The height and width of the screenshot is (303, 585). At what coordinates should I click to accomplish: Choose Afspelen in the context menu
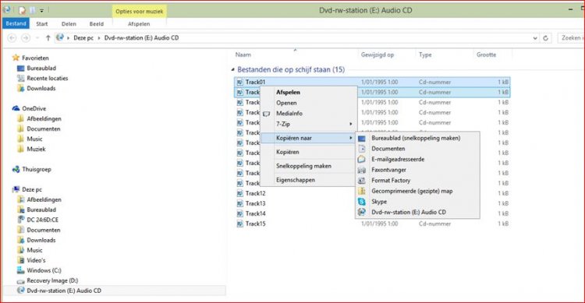[x=288, y=92]
